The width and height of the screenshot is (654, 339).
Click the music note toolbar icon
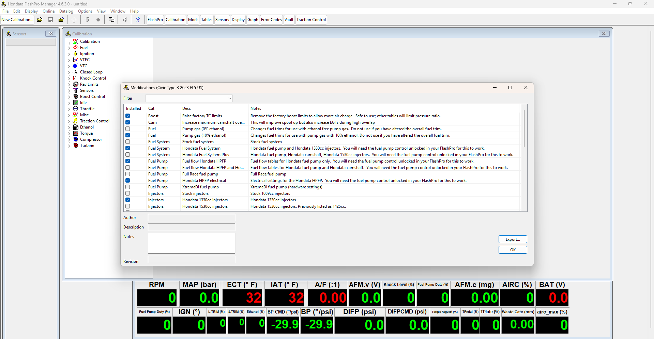125,20
